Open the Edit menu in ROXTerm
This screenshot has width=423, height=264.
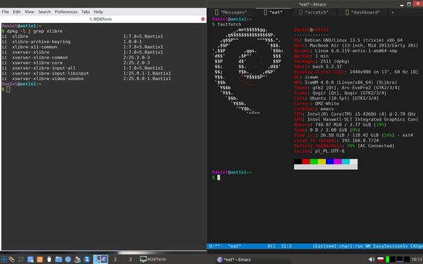click(x=17, y=12)
